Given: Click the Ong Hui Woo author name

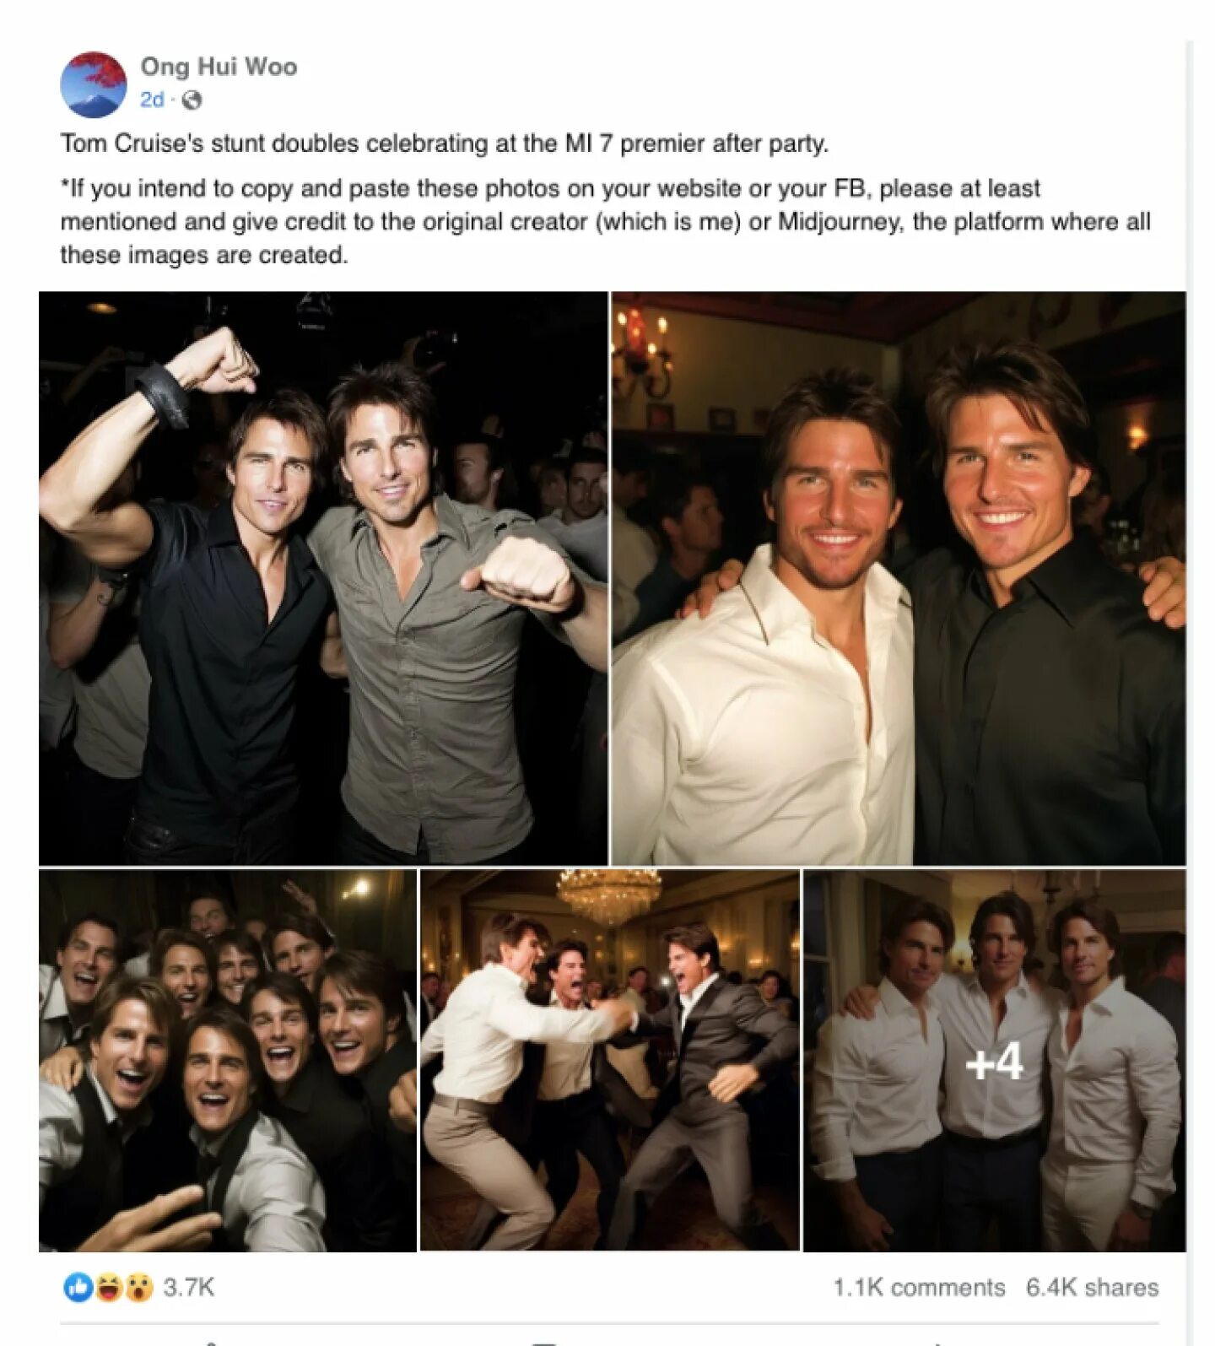Looking at the screenshot, I should pos(219,67).
